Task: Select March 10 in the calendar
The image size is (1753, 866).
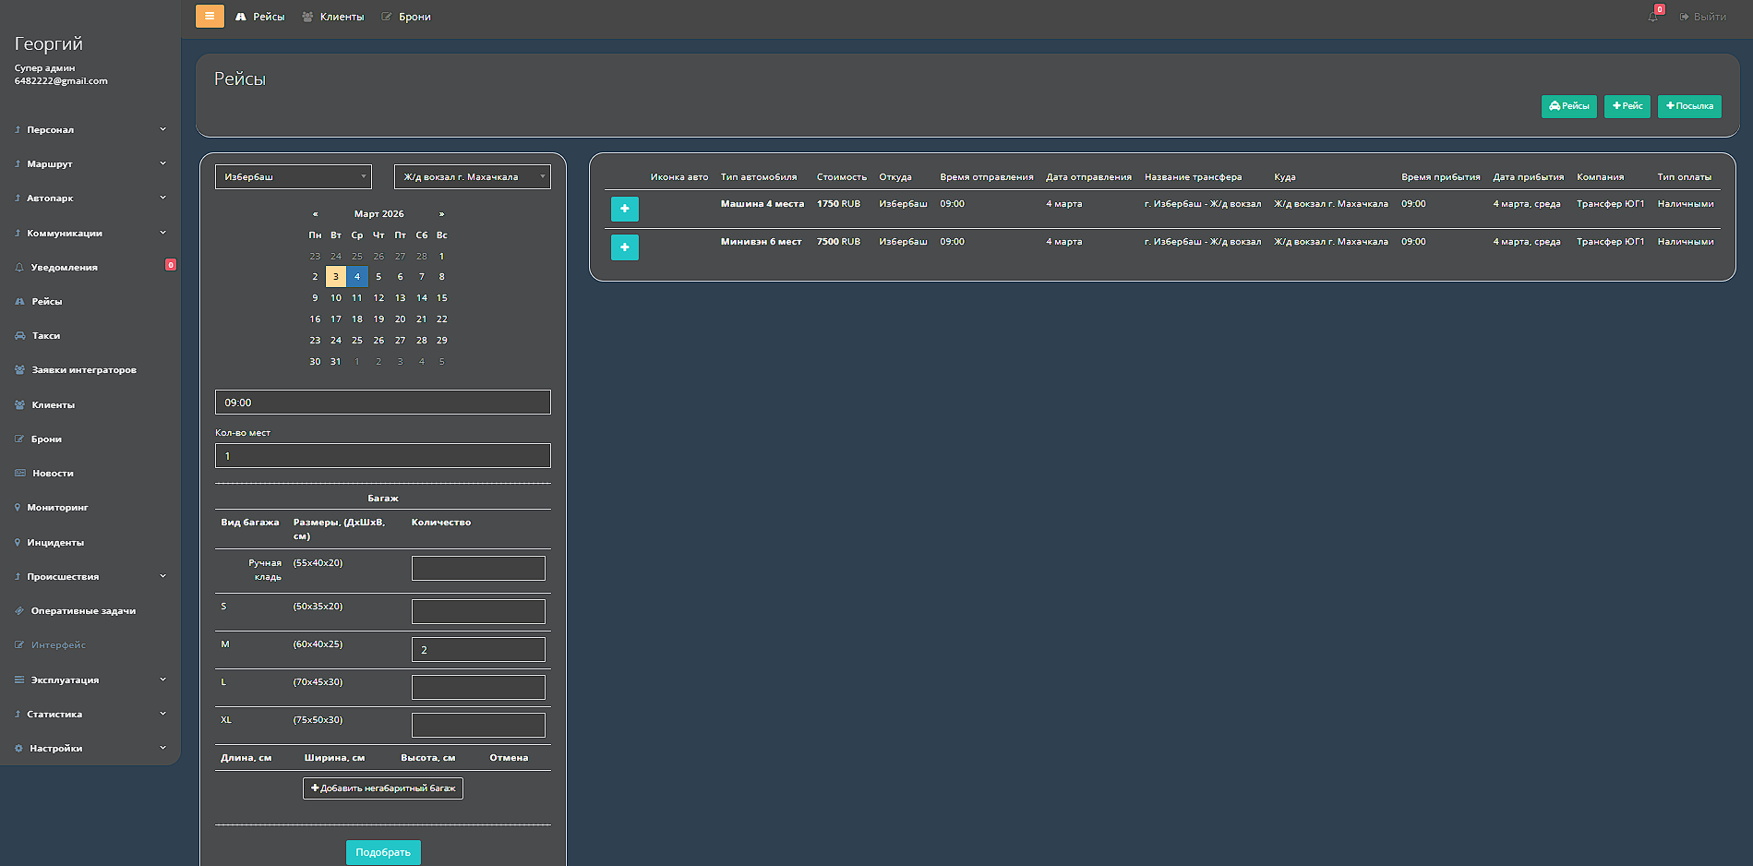Action: pos(336,298)
